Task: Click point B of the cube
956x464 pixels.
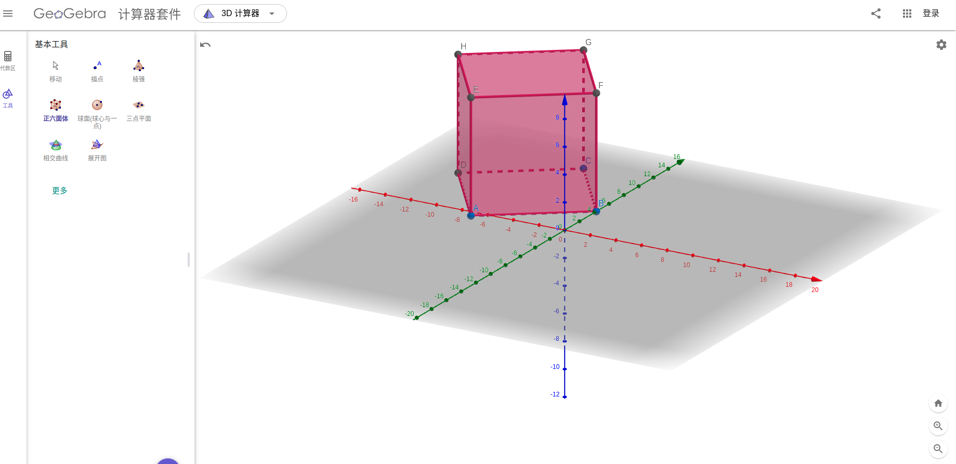Action: click(596, 211)
